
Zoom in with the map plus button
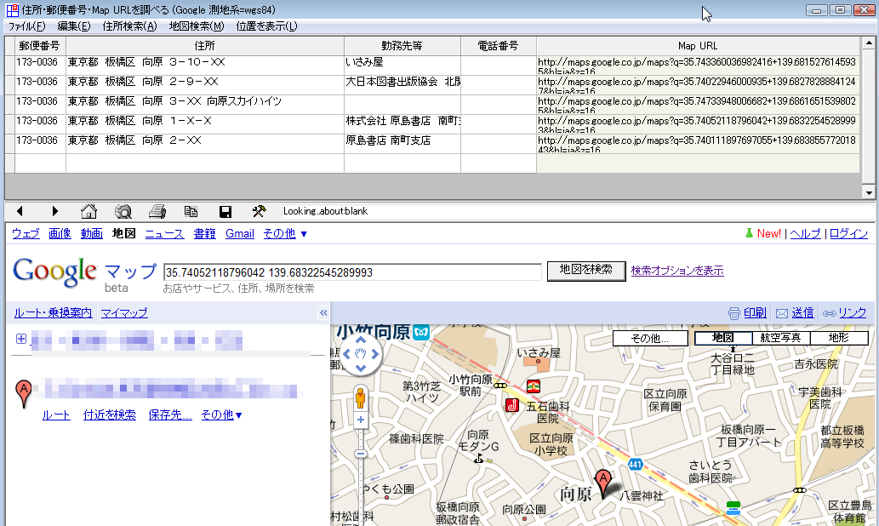tap(361, 420)
